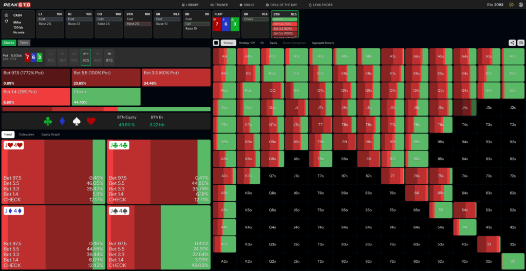
Task: Click the 6 of diamonds flop card
Action: (x=226, y=24)
